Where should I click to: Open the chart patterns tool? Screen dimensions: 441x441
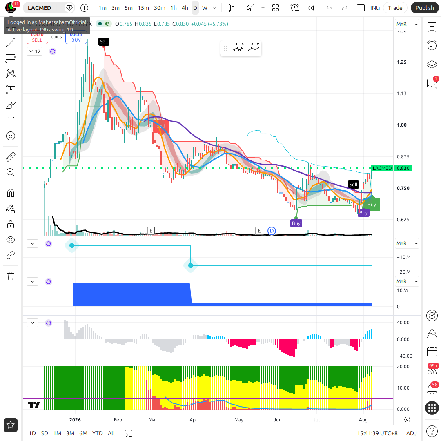11,73
